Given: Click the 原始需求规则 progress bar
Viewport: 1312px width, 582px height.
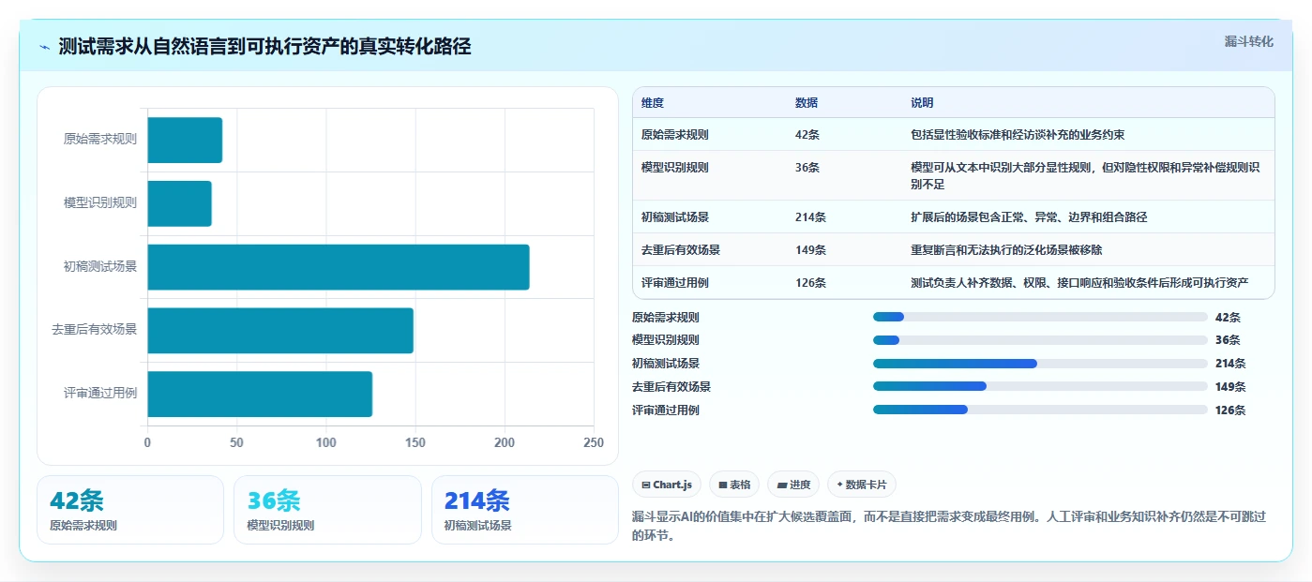Looking at the screenshot, I should coord(1040,317).
